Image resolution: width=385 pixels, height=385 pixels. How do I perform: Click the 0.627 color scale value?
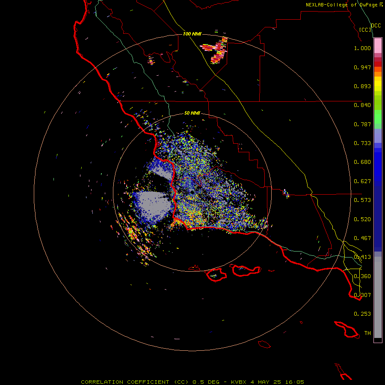click(362, 181)
